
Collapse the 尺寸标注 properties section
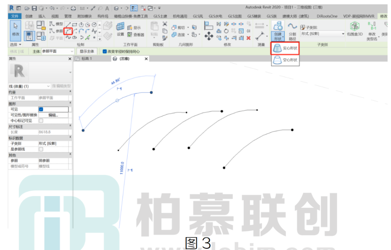pyautogui.click(x=70, y=126)
